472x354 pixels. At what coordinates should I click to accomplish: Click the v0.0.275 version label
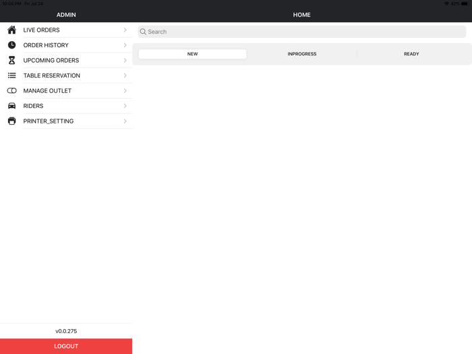click(x=66, y=331)
